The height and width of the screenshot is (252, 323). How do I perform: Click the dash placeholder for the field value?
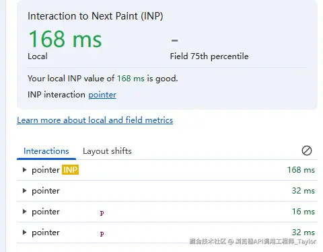click(x=174, y=40)
